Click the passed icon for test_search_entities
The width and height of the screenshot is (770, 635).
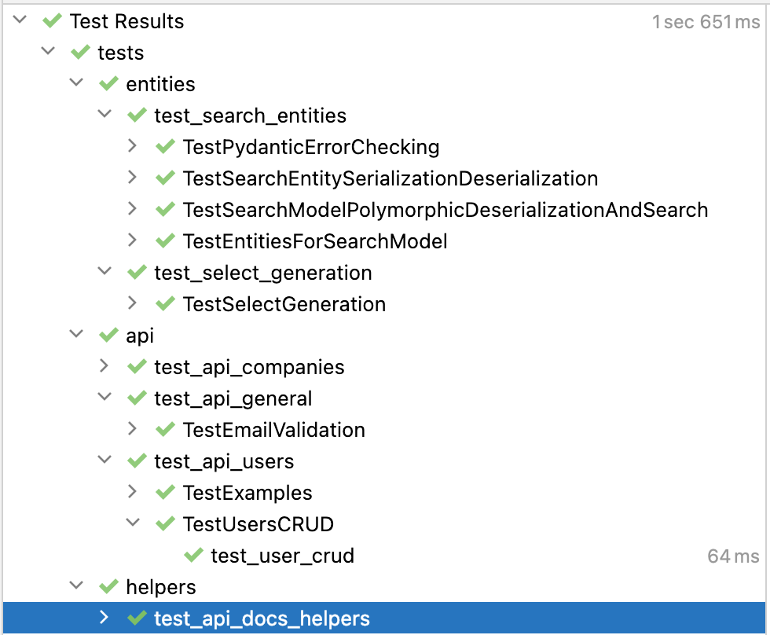(137, 116)
